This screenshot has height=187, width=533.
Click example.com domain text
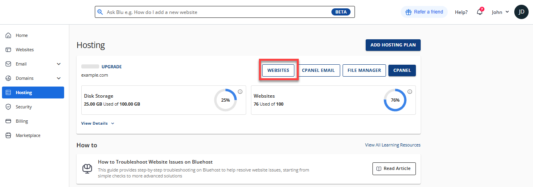click(94, 75)
